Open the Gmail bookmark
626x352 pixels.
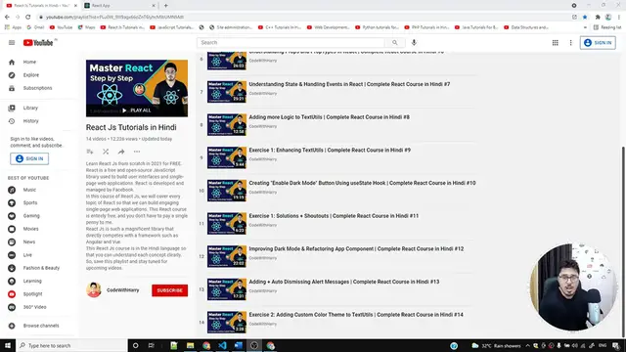(35, 27)
